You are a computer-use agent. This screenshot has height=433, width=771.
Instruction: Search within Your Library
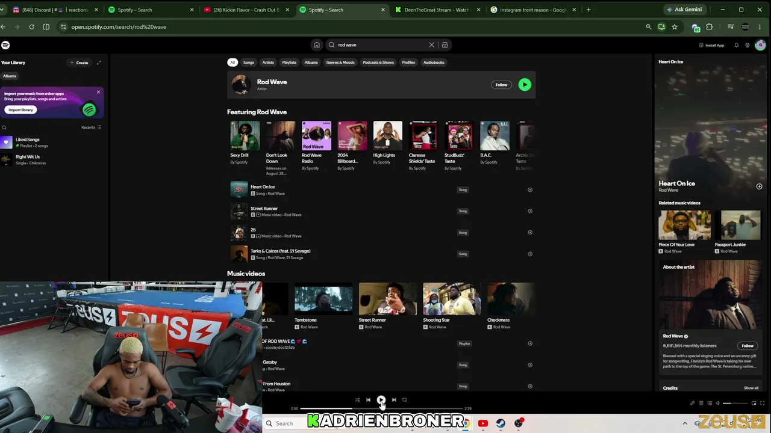tap(4, 127)
